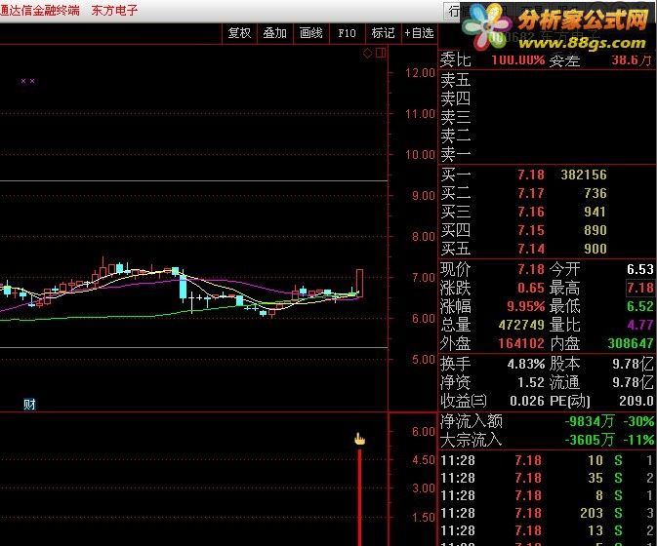Select the 卖五 order row

tap(548, 80)
